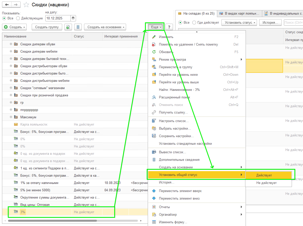Select the 'Все' radio button under Показывать

point(4,18)
